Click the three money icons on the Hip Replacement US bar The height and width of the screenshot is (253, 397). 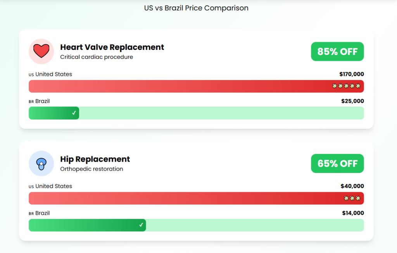[352, 198]
